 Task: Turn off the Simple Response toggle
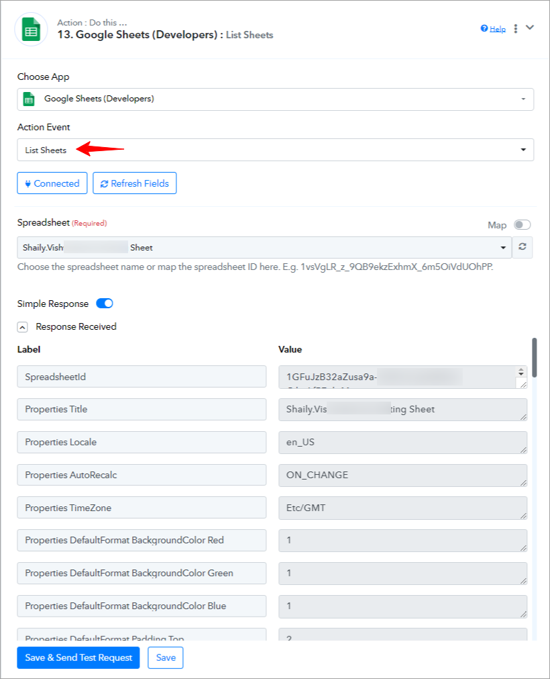[105, 304]
